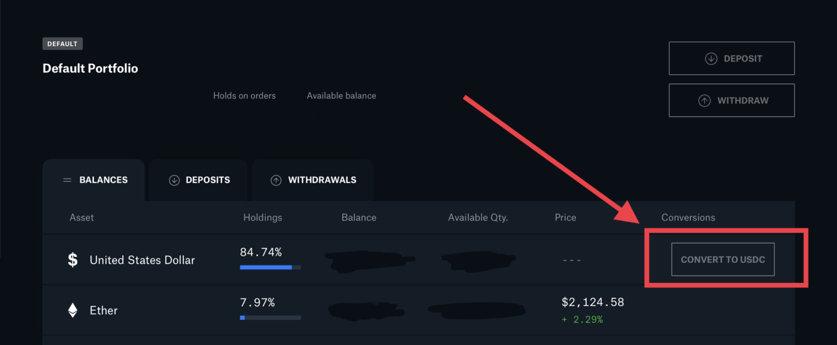This screenshot has height=345, width=837.
Task: Open the Conversions column header options
Action: 688,217
